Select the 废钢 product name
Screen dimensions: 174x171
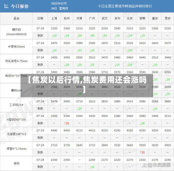[16, 163]
